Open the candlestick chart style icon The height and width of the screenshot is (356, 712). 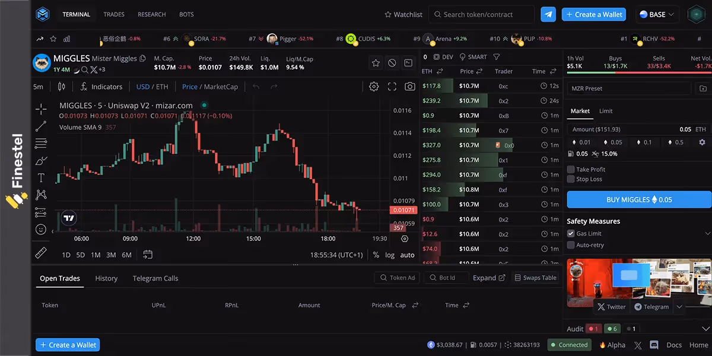pyautogui.click(x=62, y=87)
